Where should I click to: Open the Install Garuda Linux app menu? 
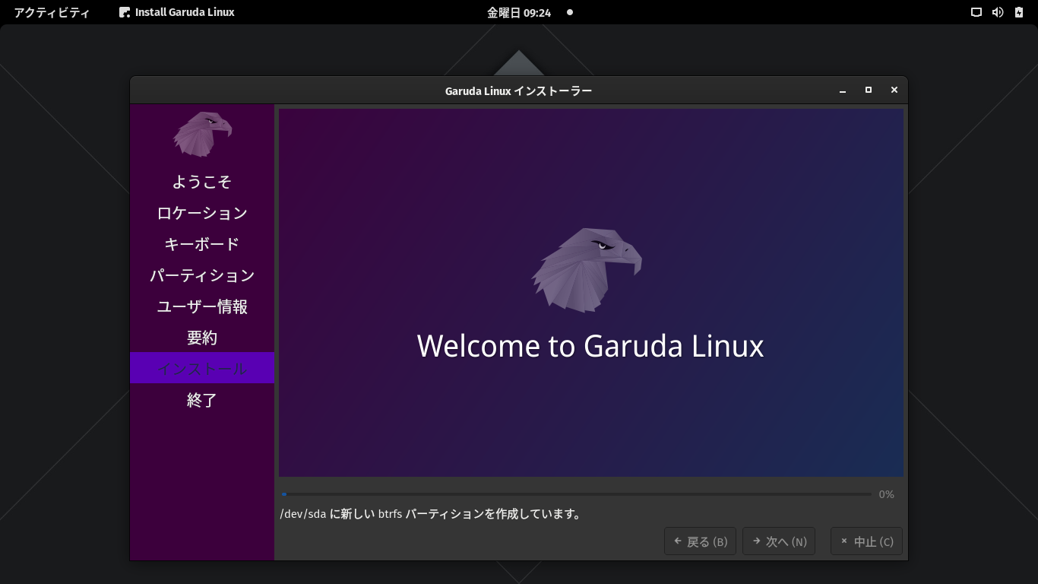176,12
